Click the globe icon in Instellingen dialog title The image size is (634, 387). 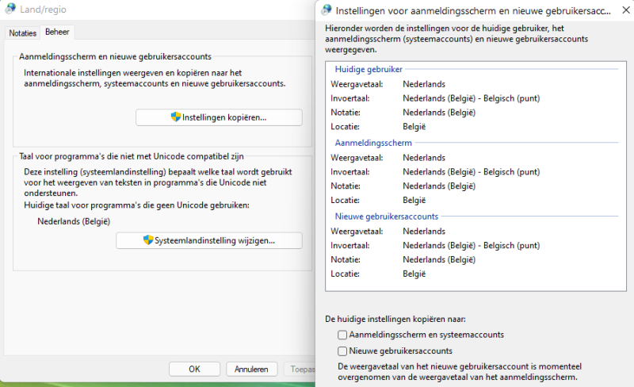[x=327, y=11]
